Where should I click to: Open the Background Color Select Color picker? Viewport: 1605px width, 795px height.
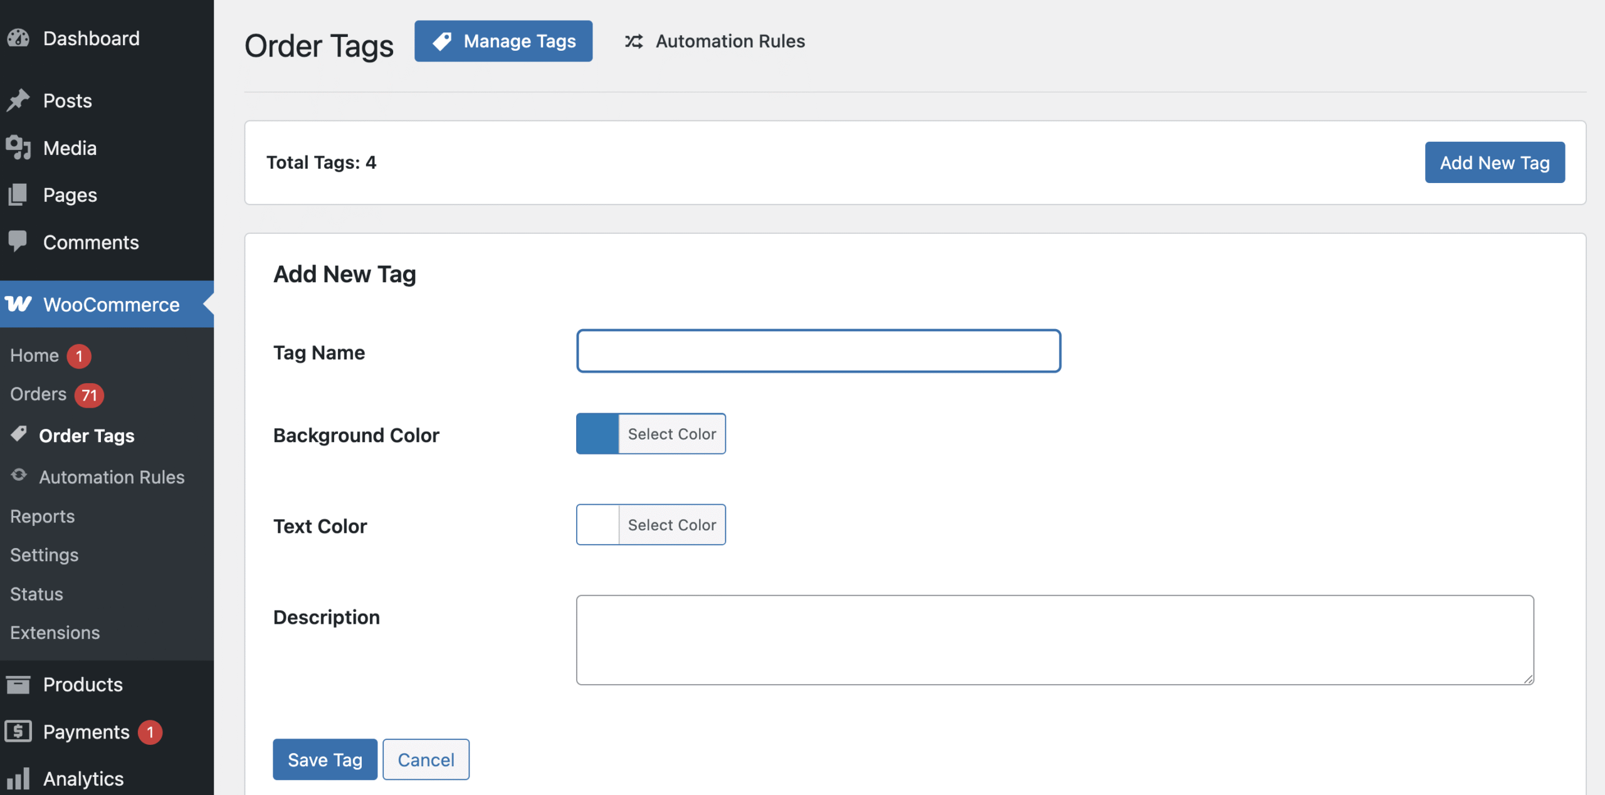671,434
